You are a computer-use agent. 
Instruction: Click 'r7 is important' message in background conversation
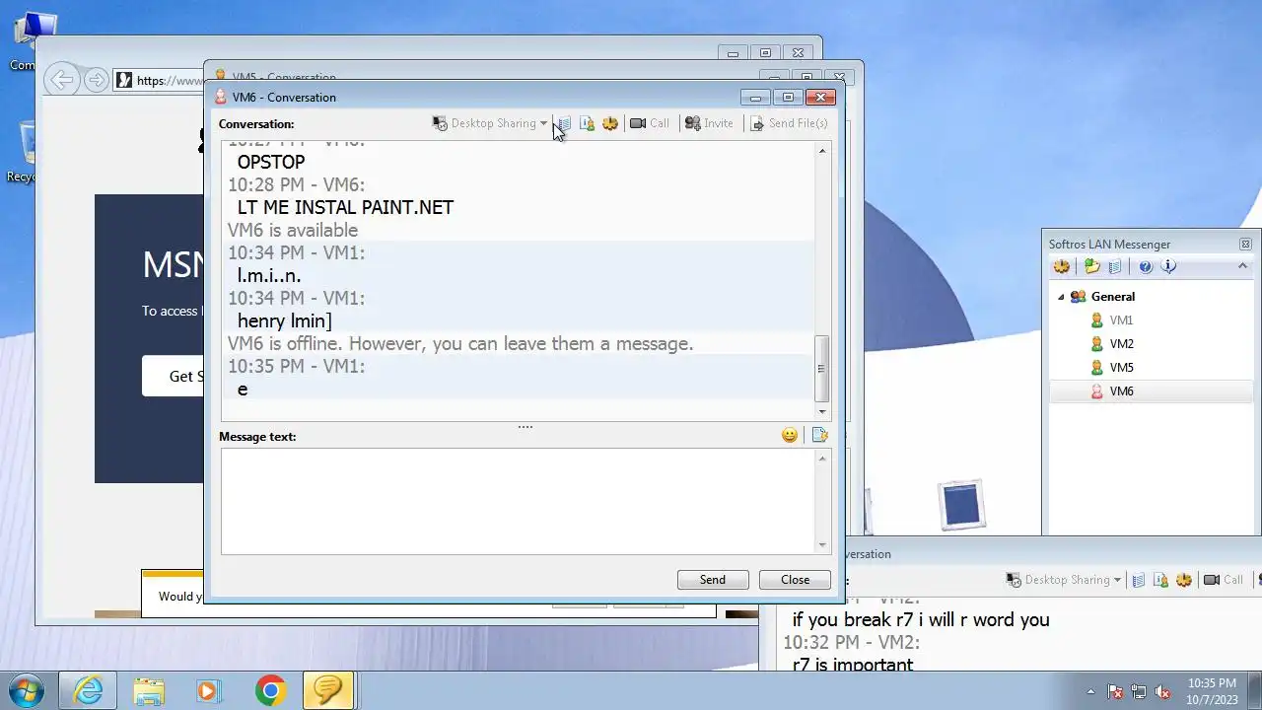click(853, 665)
